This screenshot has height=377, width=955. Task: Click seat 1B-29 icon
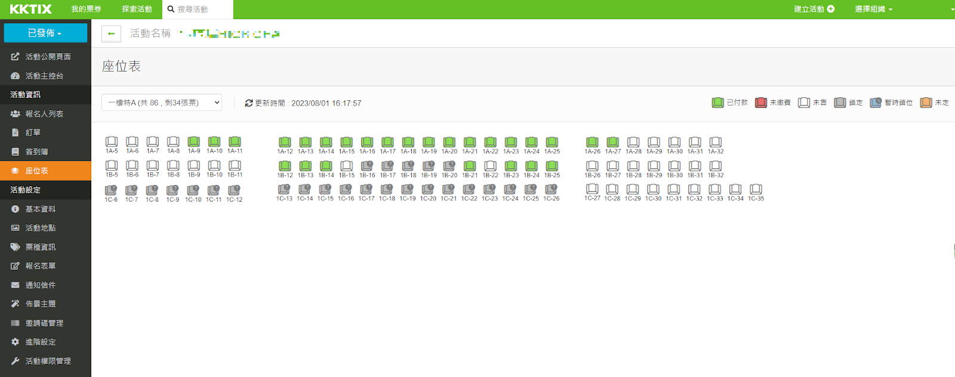point(654,166)
